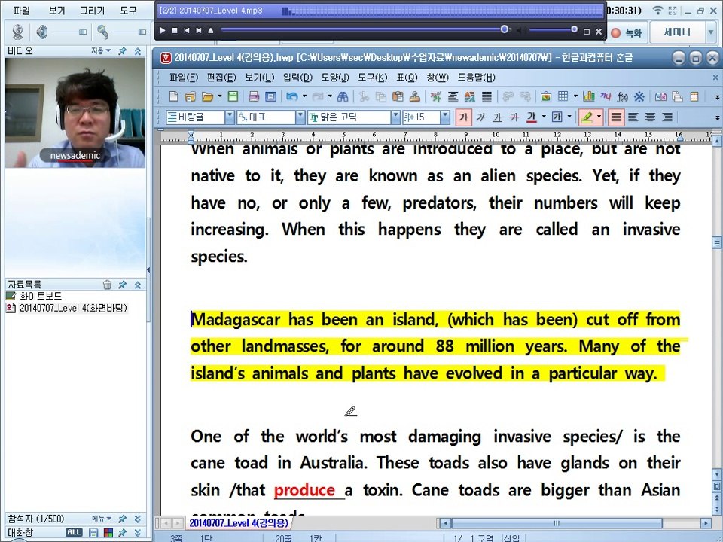Viewport: 723px width, 542px height.
Task: Skip to next audio track
Action: pos(198,30)
